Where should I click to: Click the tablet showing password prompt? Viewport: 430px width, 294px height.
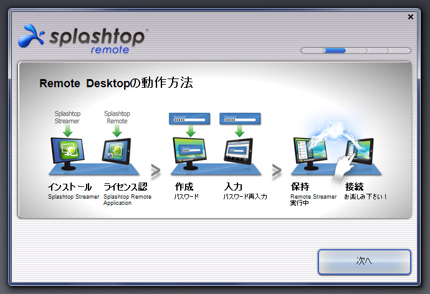click(238, 151)
